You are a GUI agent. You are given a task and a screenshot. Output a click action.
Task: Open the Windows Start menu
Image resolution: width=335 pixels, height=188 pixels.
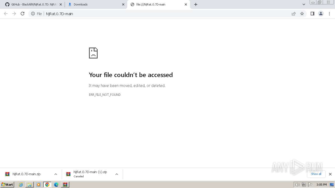(x=7, y=185)
